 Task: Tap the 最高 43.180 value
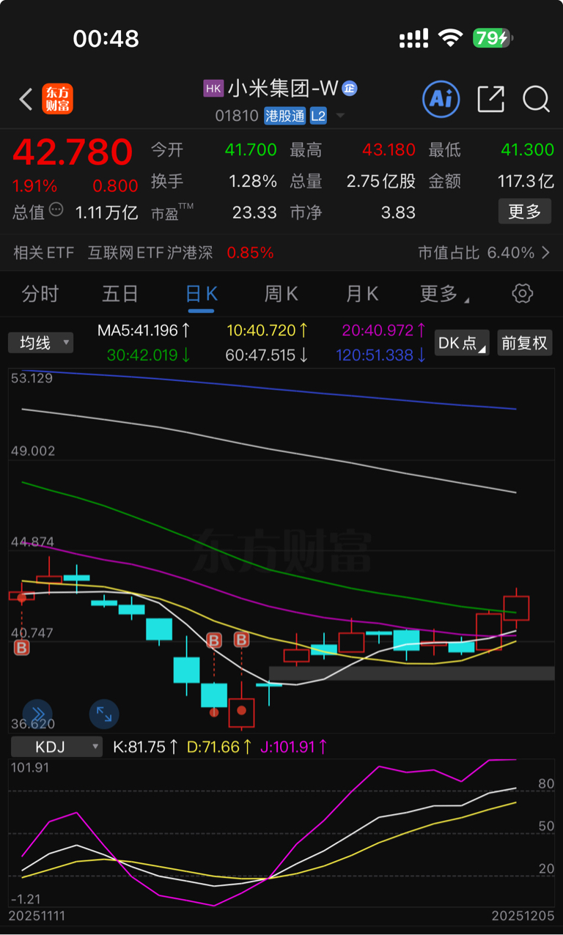coord(389,149)
